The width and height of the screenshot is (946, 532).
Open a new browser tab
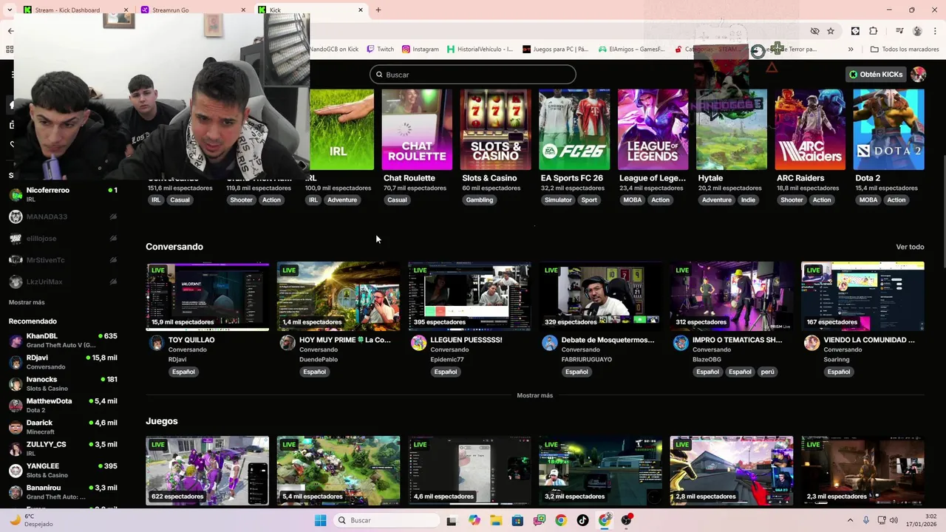click(378, 10)
